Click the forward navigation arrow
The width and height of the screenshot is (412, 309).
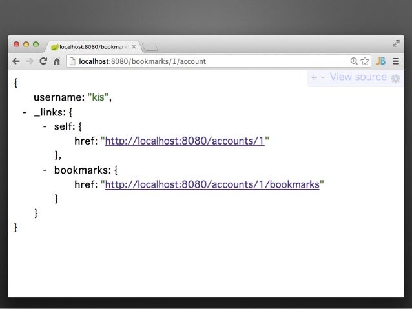(x=30, y=61)
